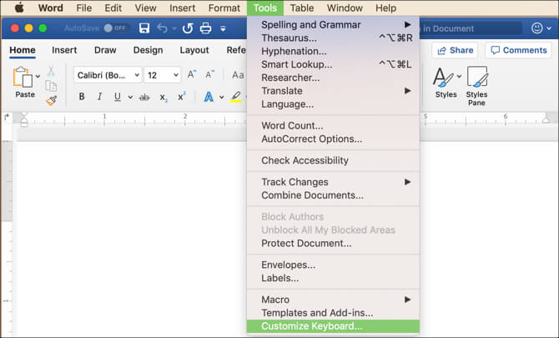Choose Protect Document menu item
The height and width of the screenshot is (338, 559).
pyautogui.click(x=333, y=244)
